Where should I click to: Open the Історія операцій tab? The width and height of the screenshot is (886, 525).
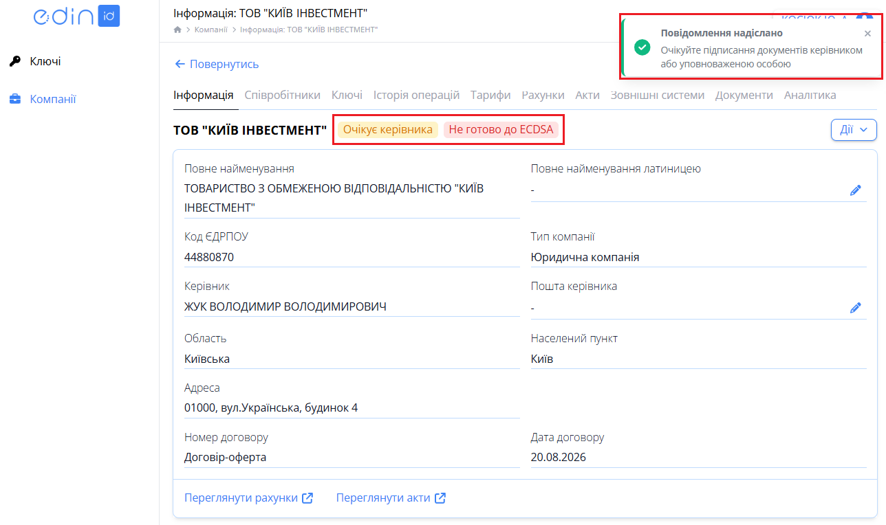click(416, 96)
